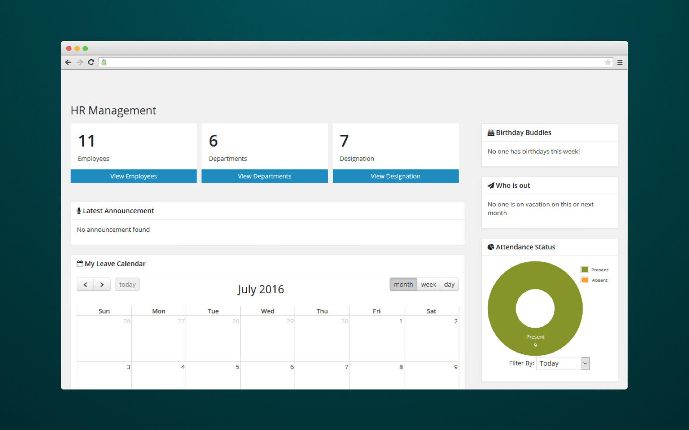Click the View Employees button
The image size is (689, 430).
coord(133,176)
